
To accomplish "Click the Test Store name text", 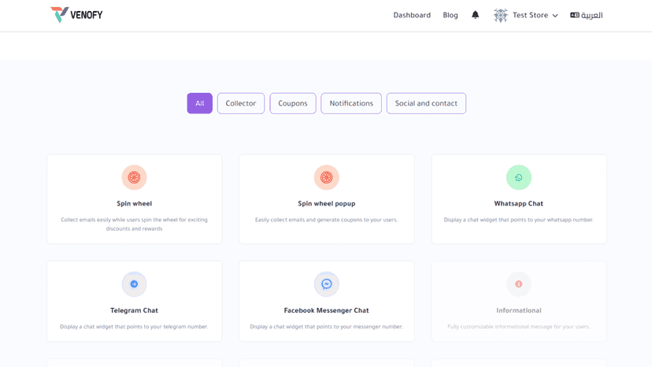I will coord(530,15).
